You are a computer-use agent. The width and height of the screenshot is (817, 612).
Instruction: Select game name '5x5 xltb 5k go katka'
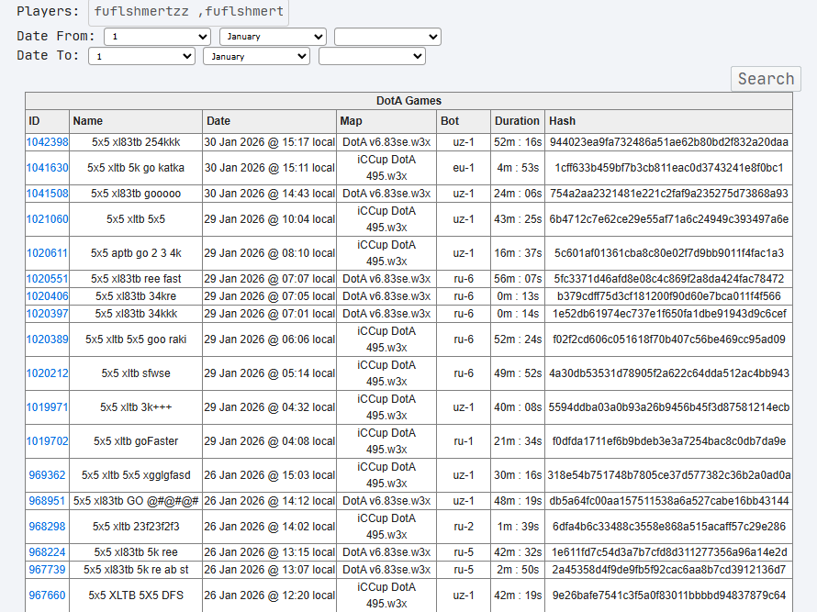pos(136,168)
